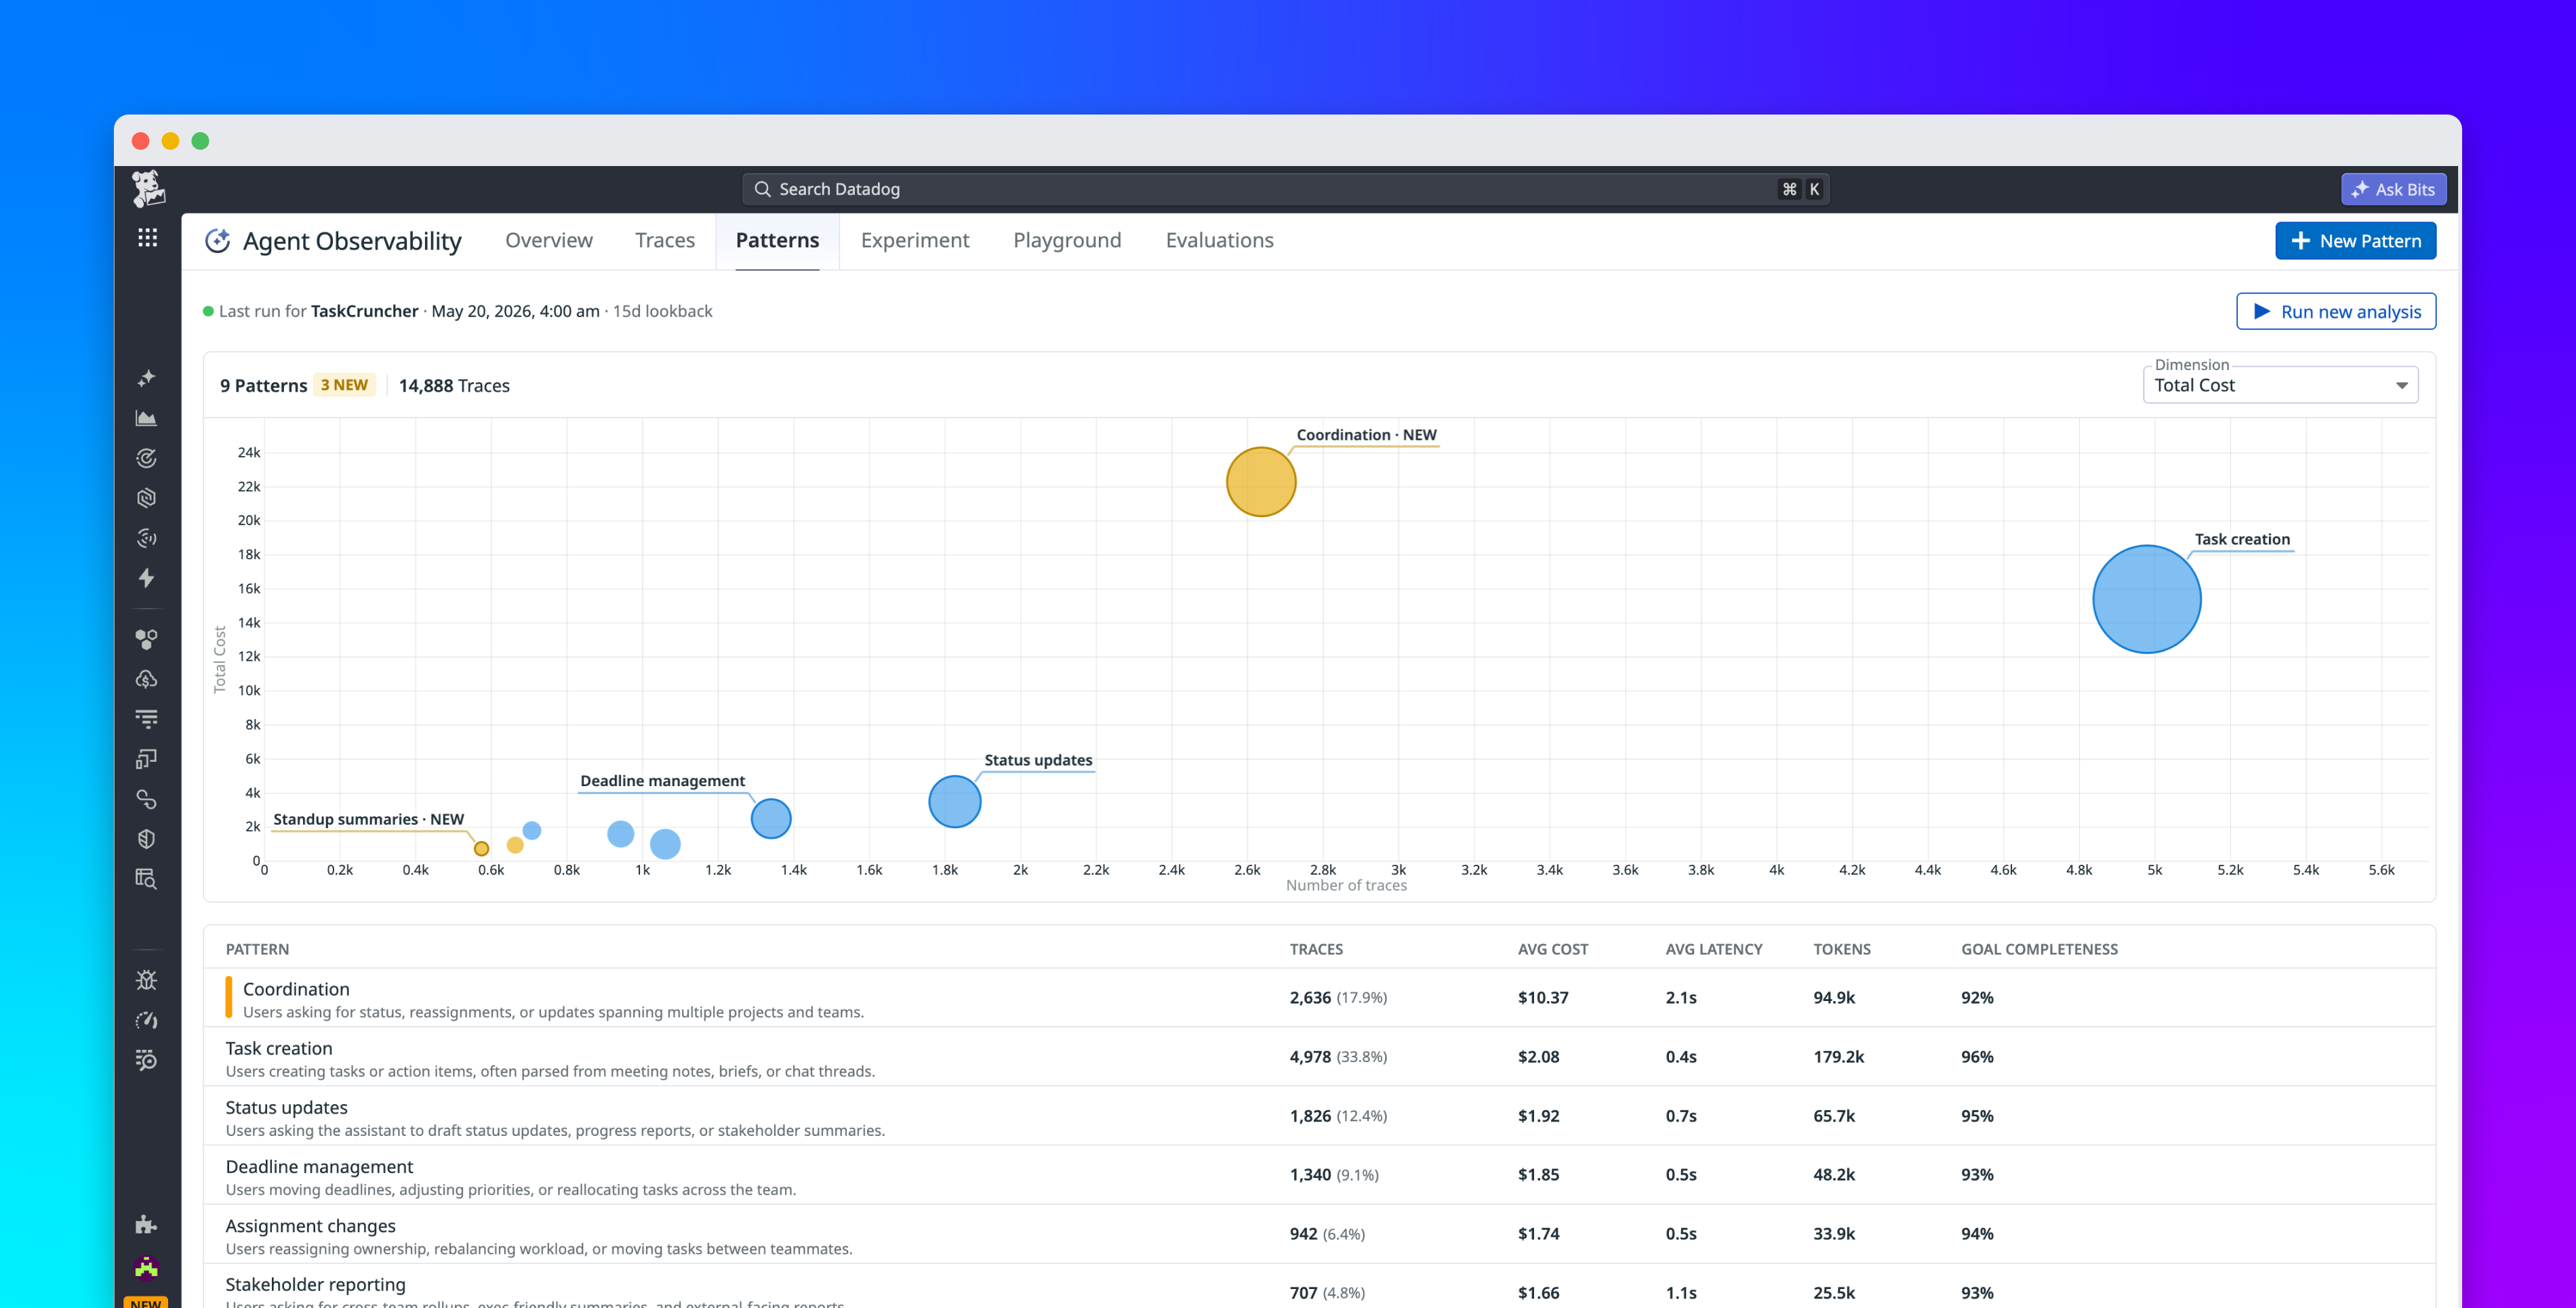Click the TaskCruncher name in last run line
The image size is (2576, 1308).
coord(364,311)
